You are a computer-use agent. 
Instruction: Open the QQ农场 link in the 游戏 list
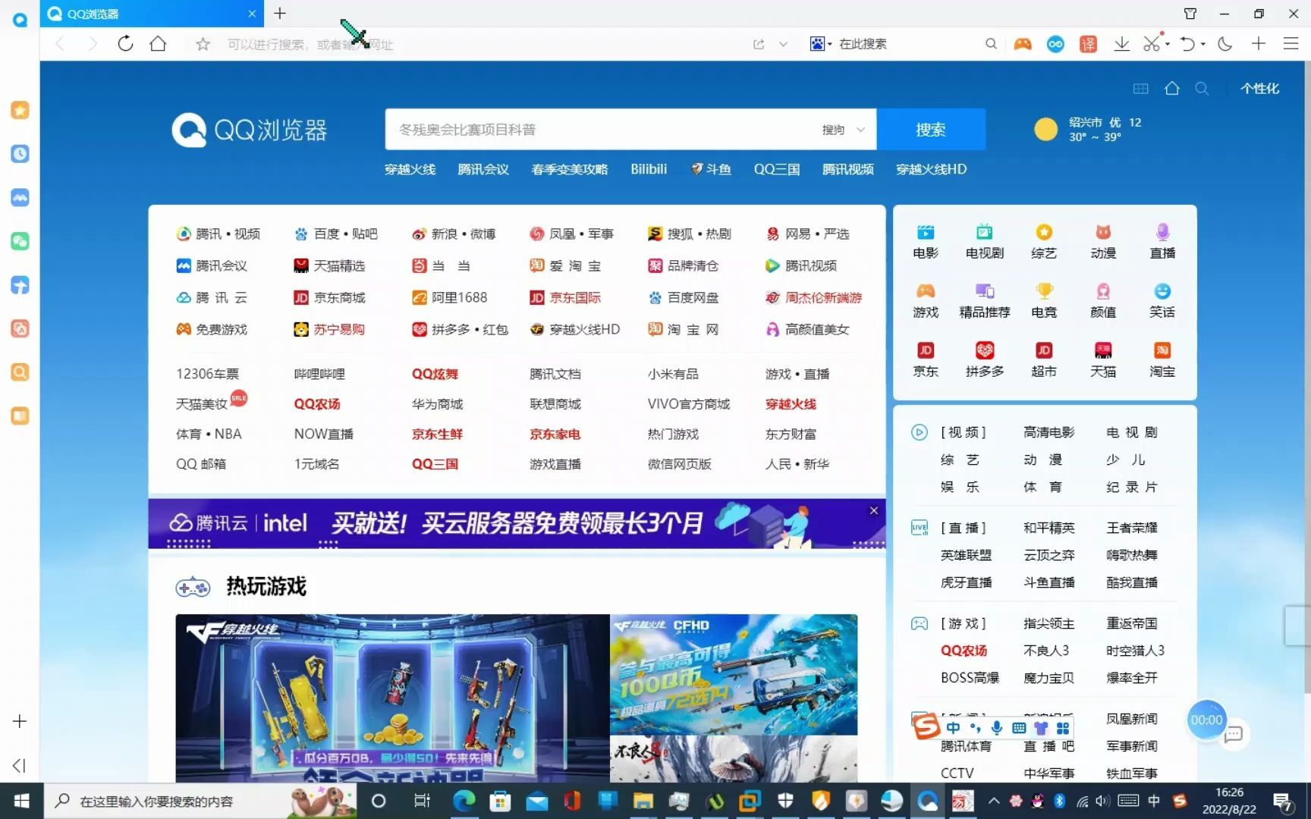pos(964,651)
